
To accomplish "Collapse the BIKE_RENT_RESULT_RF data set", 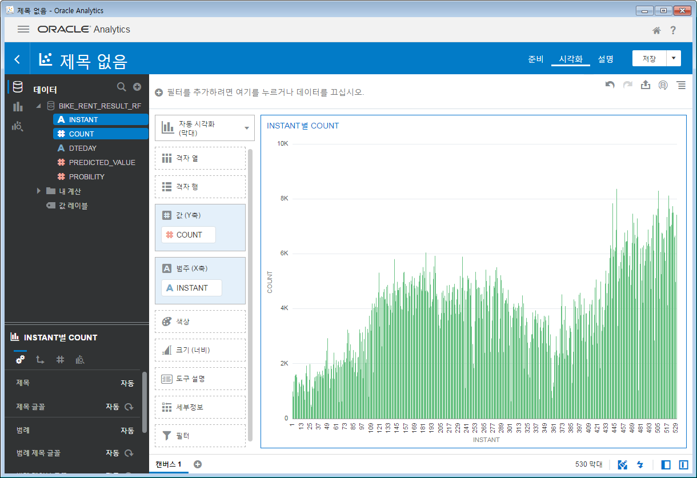I will [39, 106].
